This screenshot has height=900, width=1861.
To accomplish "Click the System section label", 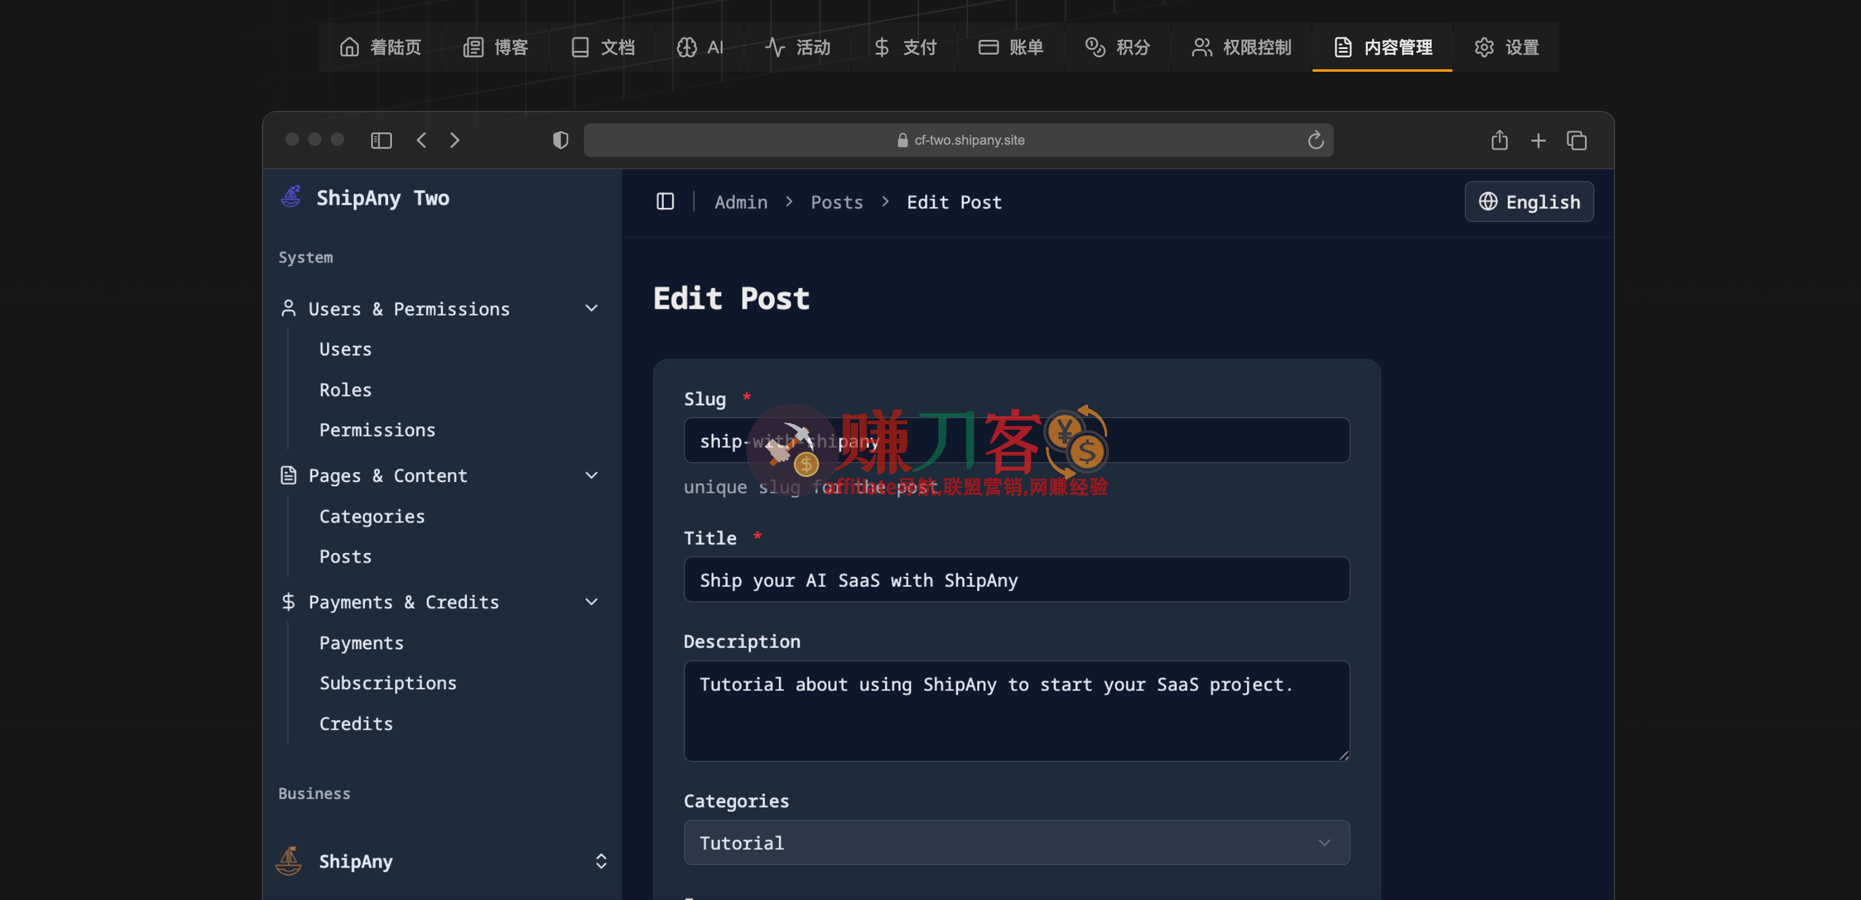I will click(x=305, y=258).
